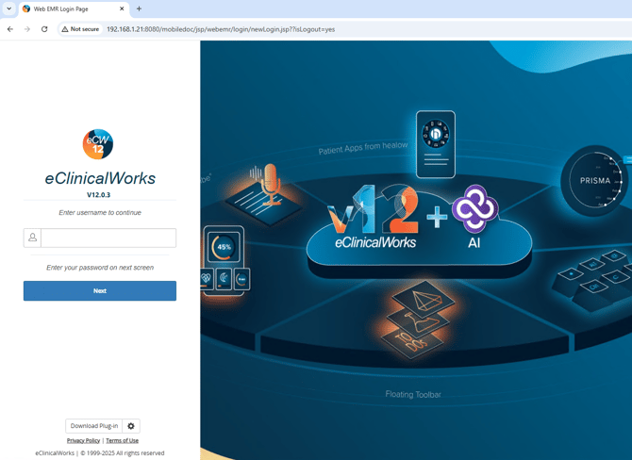The height and width of the screenshot is (460, 632).
Task: Click the healow phone graphic
Action: (436, 144)
